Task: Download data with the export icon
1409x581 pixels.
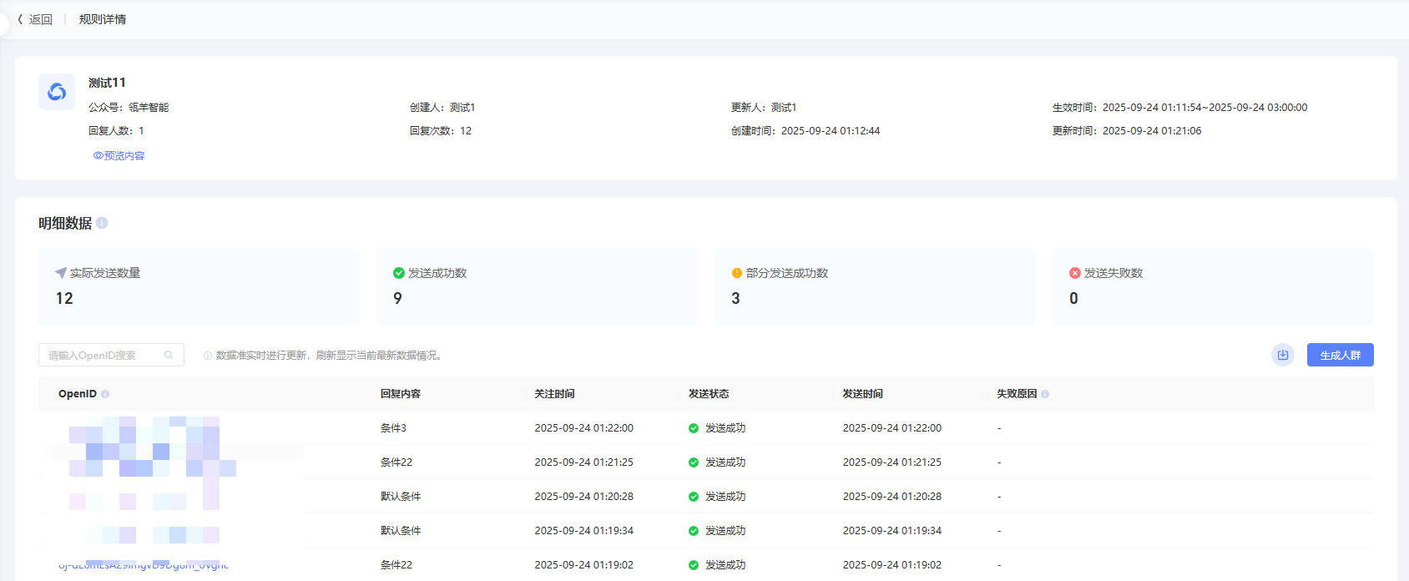Action: (x=1283, y=355)
